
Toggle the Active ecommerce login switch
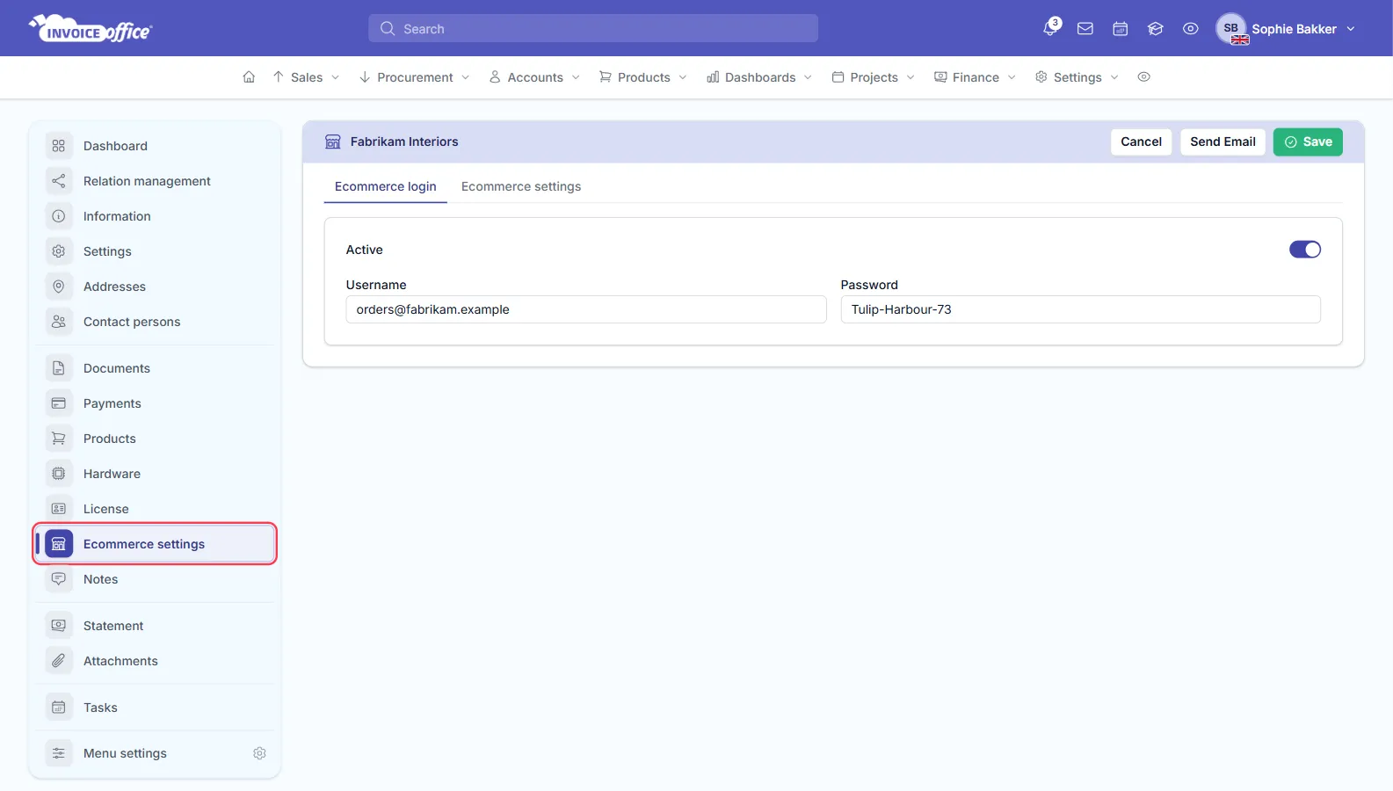point(1304,250)
